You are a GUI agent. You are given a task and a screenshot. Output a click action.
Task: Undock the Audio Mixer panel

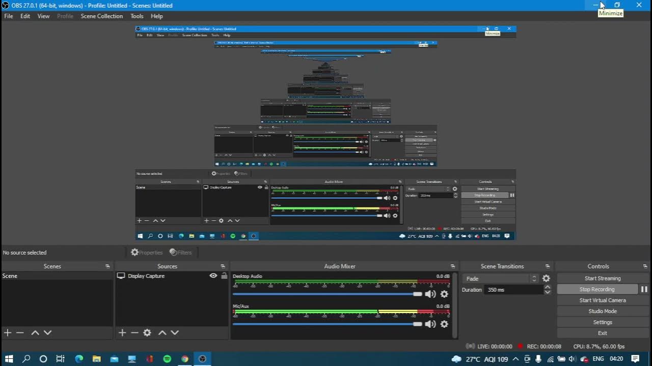click(453, 266)
